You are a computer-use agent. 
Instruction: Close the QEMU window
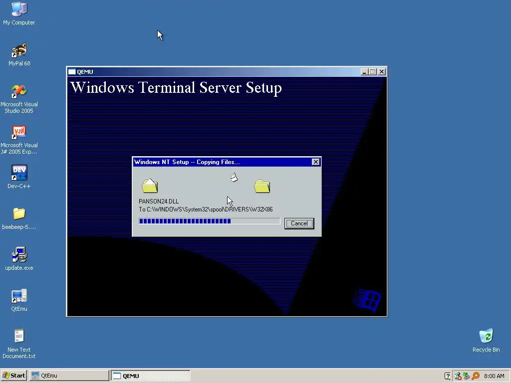tap(382, 72)
